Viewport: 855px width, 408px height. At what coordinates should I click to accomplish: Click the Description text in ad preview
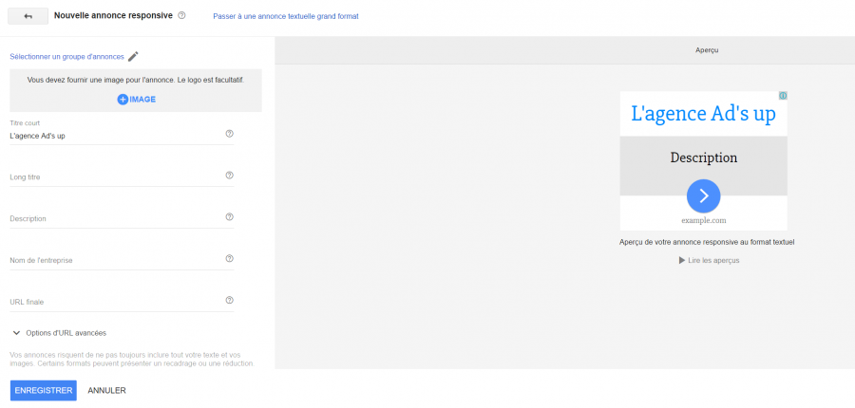coord(703,158)
